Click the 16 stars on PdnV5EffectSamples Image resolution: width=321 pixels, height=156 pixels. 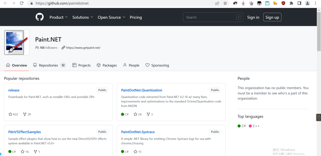[25, 152]
